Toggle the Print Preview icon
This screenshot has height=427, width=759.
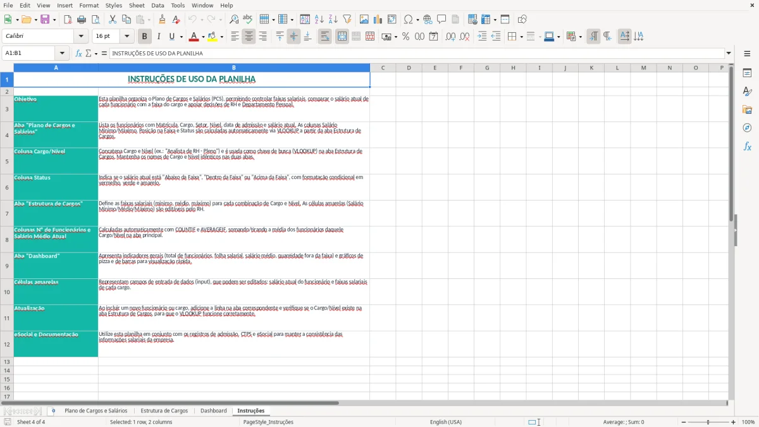[x=95, y=20]
